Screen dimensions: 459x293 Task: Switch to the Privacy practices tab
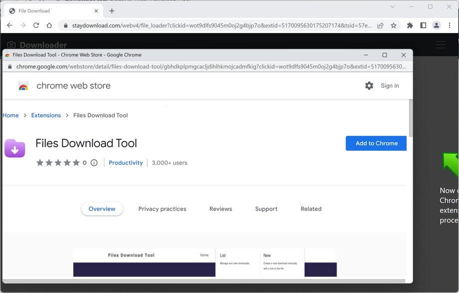tap(162, 209)
